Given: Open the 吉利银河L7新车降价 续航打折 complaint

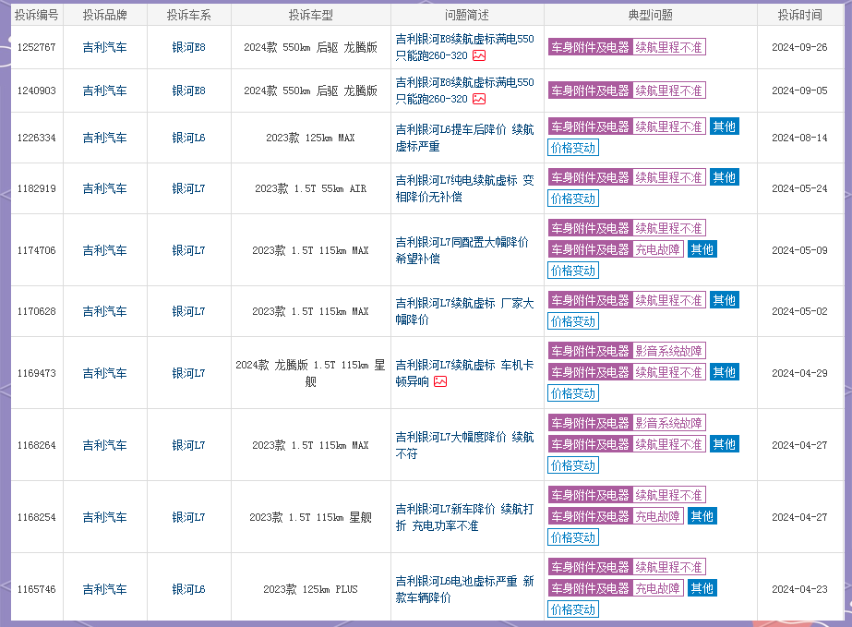Looking at the screenshot, I should (x=464, y=517).
